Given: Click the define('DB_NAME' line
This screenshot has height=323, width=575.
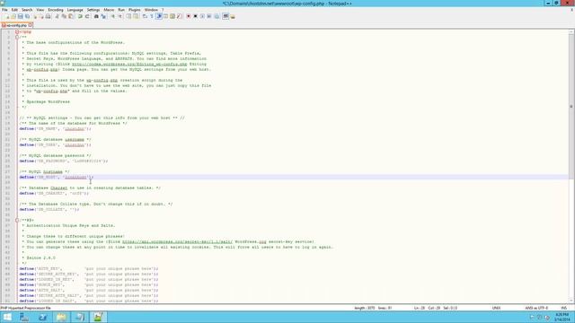Looking at the screenshot, I should pos(55,129).
